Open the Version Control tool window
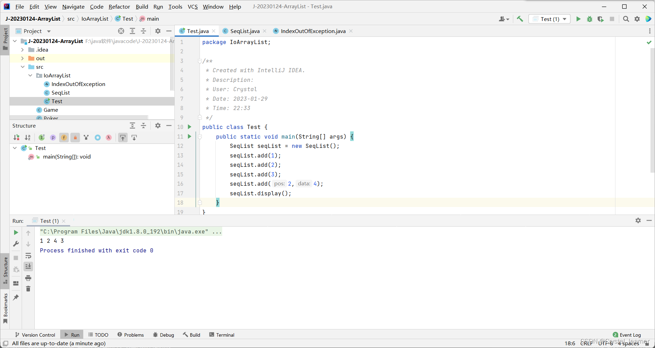This screenshot has width=655, height=348. [35, 335]
